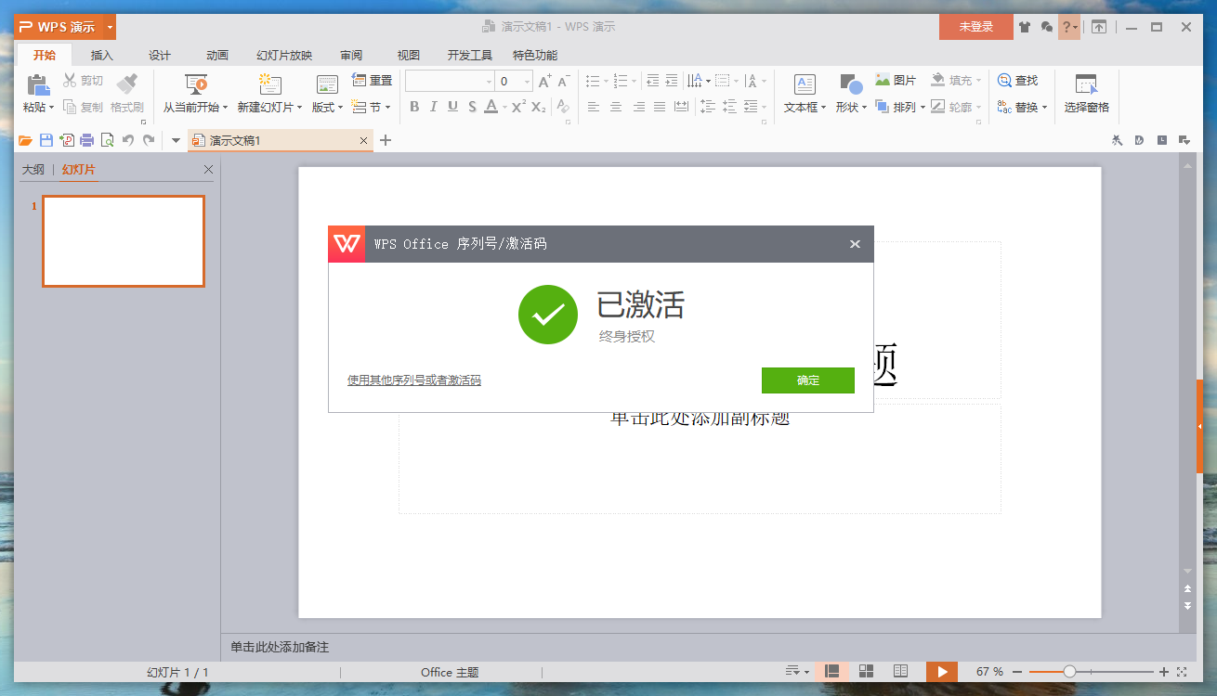Open the WPS 演示 application menu arrow
The height and width of the screenshot is (696, 1217).
click(111, 27)
